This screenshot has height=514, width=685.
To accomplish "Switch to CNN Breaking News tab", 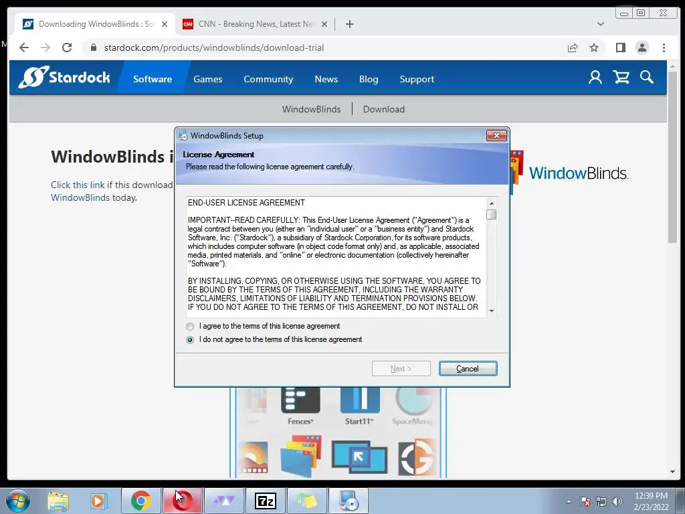I will (256, 24).
